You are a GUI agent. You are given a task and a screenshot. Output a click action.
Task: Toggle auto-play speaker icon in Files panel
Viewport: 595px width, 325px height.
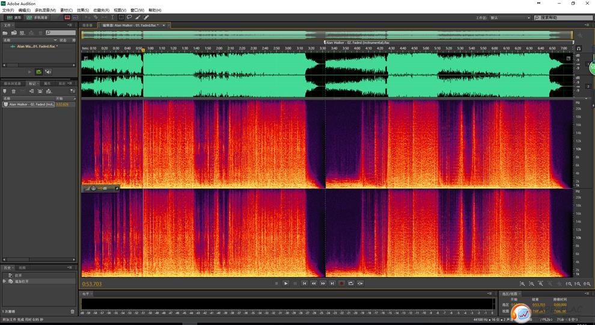point(48,72)
